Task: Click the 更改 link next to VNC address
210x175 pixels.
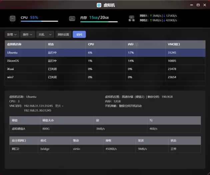Action: click(x=59, y=106)
